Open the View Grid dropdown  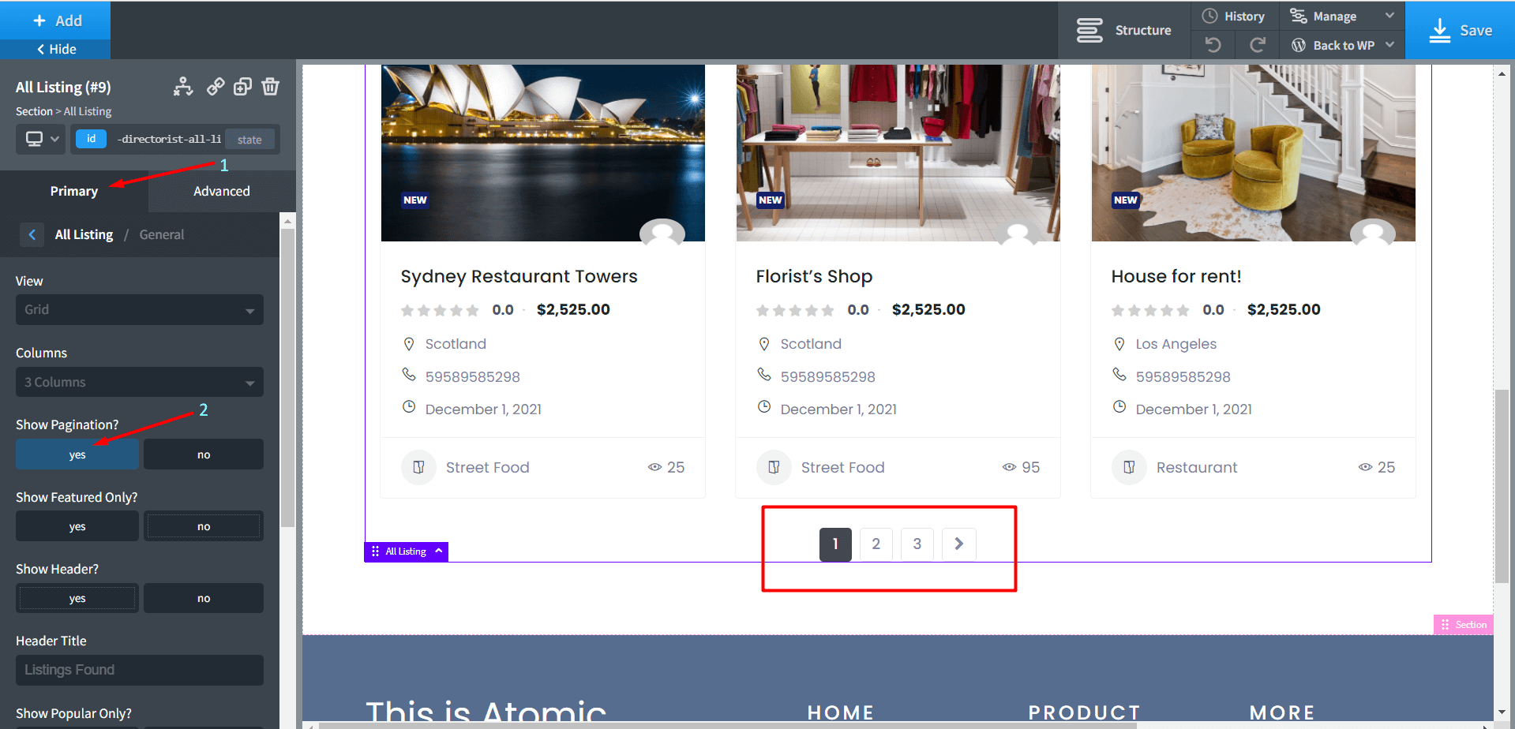(139, 309)
